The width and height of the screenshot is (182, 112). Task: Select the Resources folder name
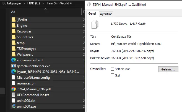pos(24,31)
